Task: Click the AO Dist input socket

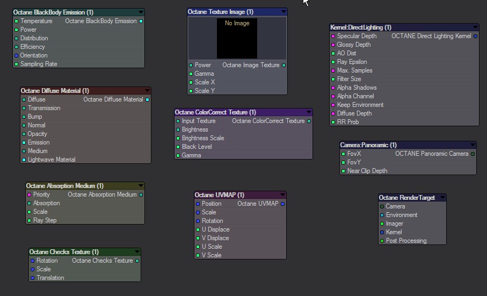Action: (333, 53)
